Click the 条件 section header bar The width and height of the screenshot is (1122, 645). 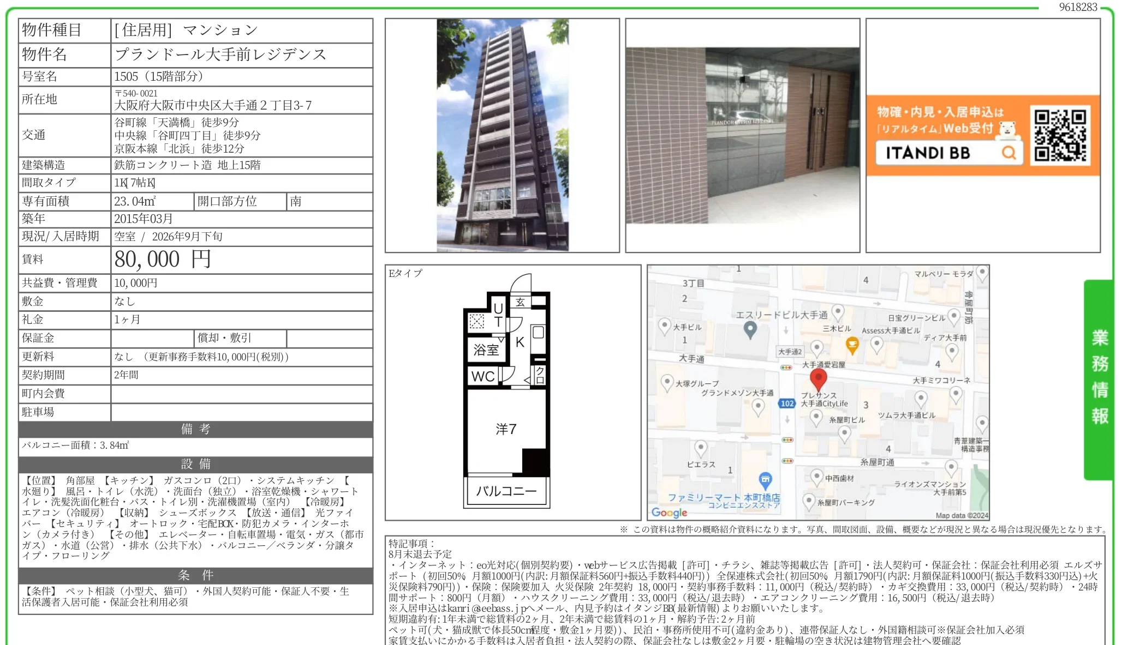196,575
